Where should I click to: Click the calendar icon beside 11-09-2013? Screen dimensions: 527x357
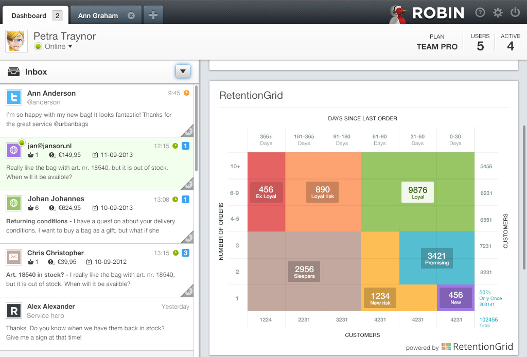[x=95, y=155]
